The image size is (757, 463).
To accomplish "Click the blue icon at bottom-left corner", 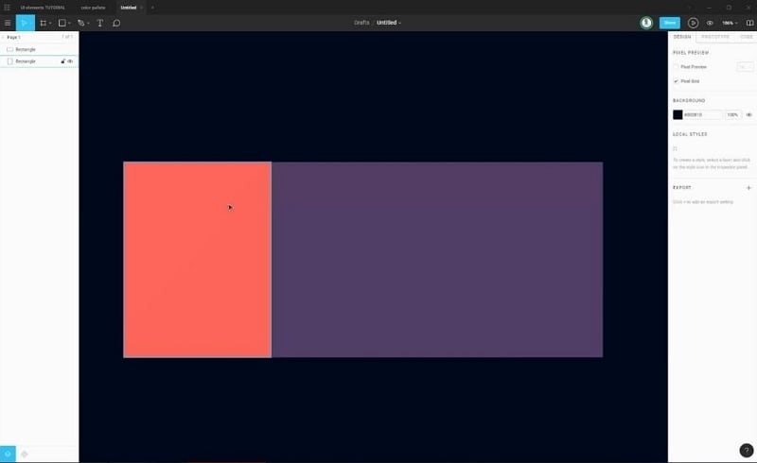I will pos(8,454).
